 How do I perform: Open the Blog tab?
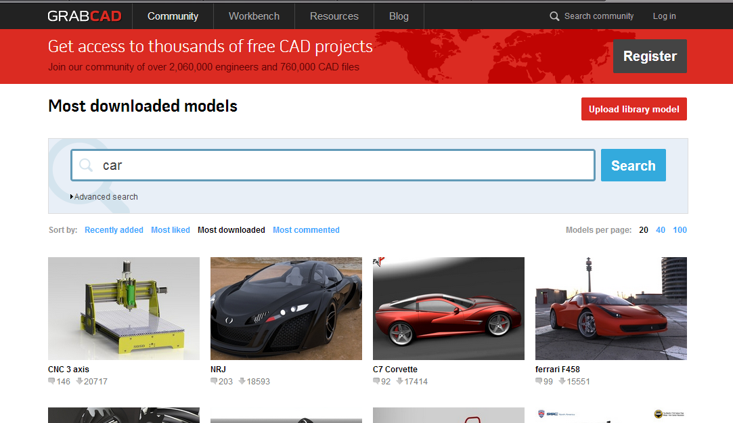click(399, 16)
